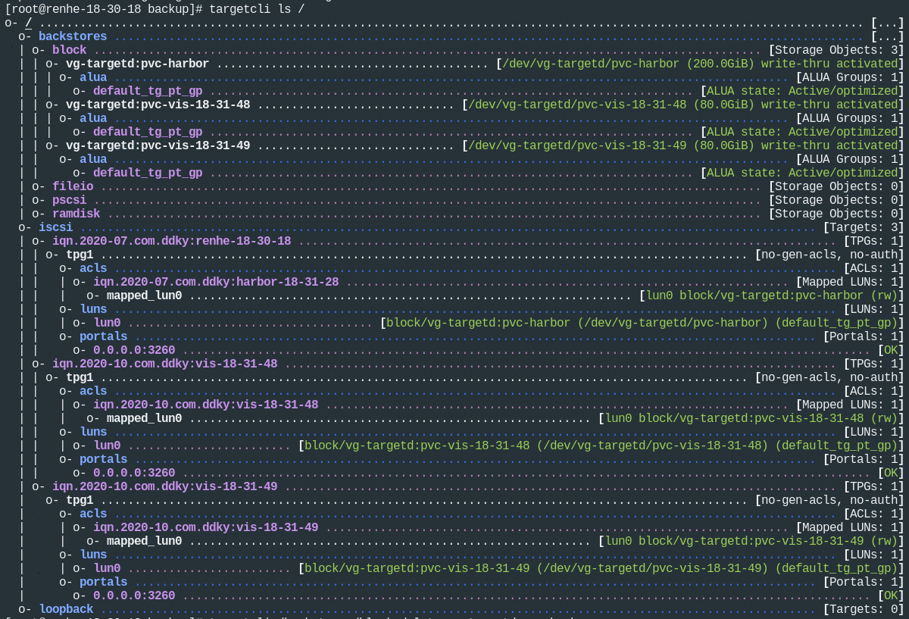
Task: Click '[lun0 block/vg-targetd:pvc-vis-18-31-49 (rw)]' mapping text
Action: (x=751, y=541)
